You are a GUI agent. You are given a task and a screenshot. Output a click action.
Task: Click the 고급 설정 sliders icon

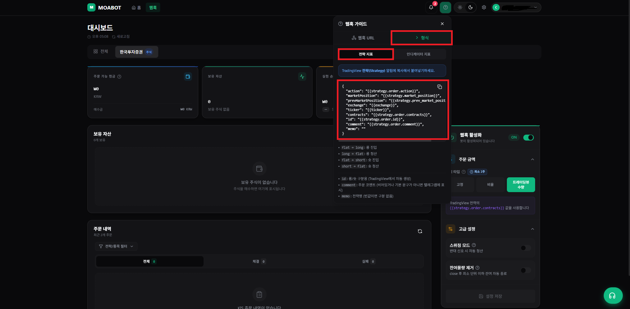coord(450,229)
